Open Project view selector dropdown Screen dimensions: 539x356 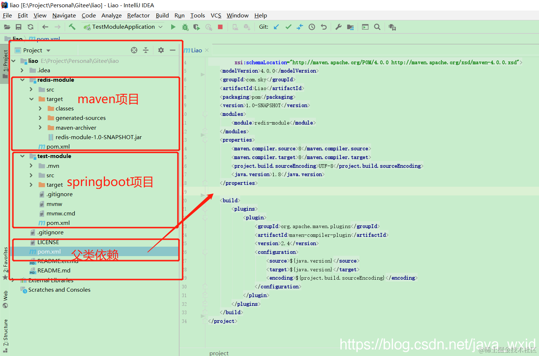(32, 50)
